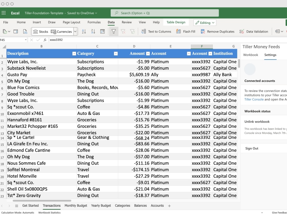This screenshot has height=215, width=287.
Task: Confirm formula entry checkmark icon
Action: [38, 40]
